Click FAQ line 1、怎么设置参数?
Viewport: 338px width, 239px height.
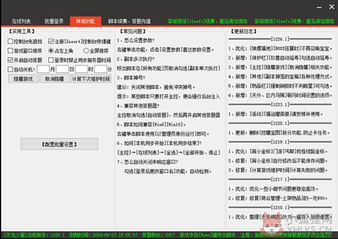(136, 40)
